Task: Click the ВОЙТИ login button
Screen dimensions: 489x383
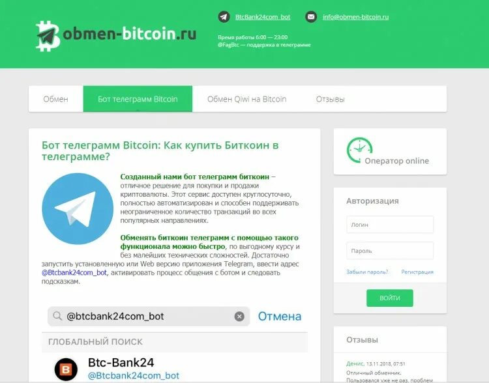Action: tap(390, 298)
